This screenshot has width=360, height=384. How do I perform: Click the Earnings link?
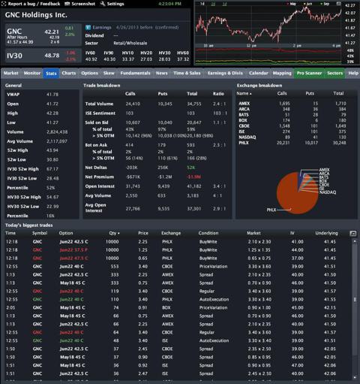[x=102, y=27]
